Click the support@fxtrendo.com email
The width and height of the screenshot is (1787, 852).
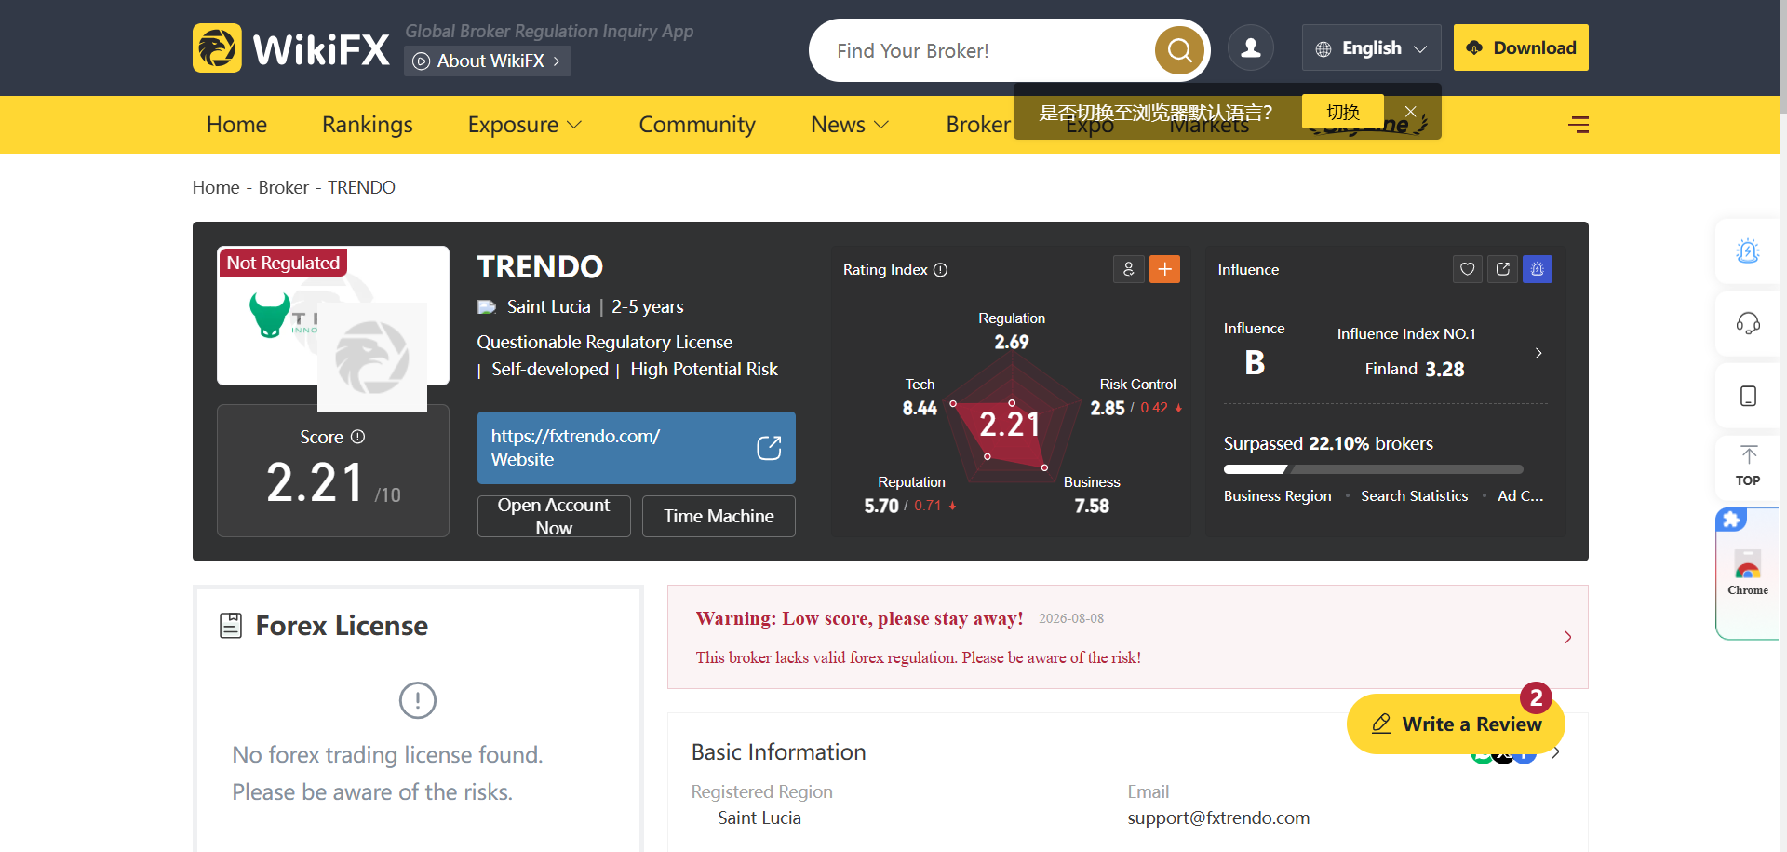point(1218,818)
